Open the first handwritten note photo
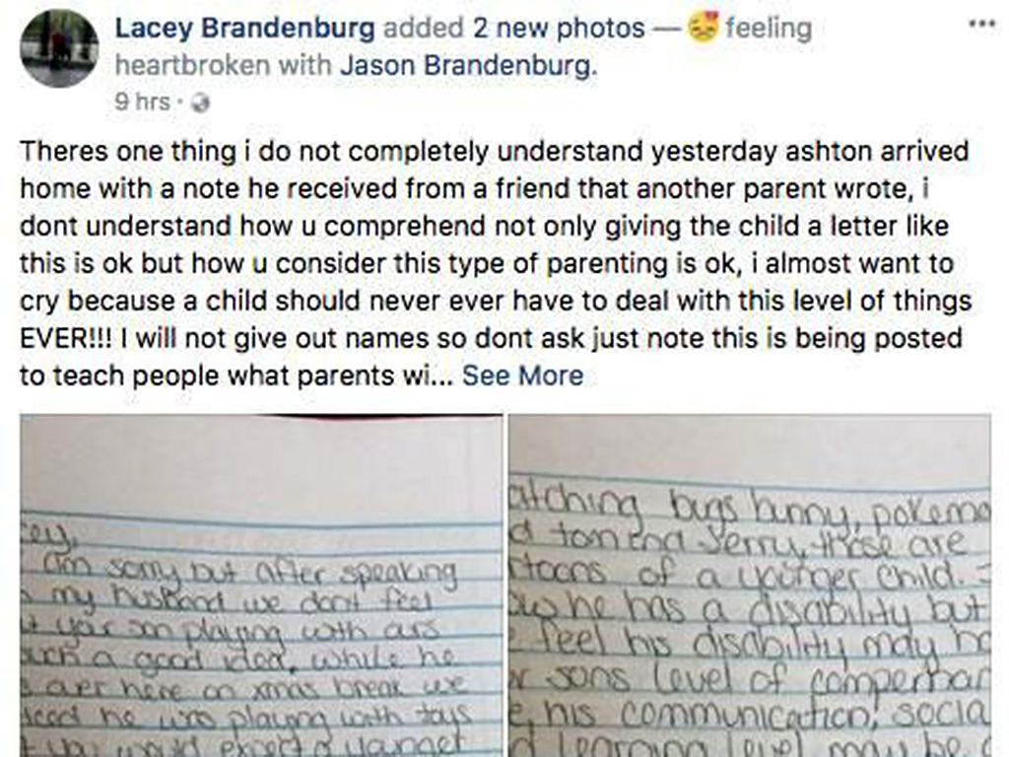Image resolution: width=1009 pixels, height=757 pixels. 261,585
